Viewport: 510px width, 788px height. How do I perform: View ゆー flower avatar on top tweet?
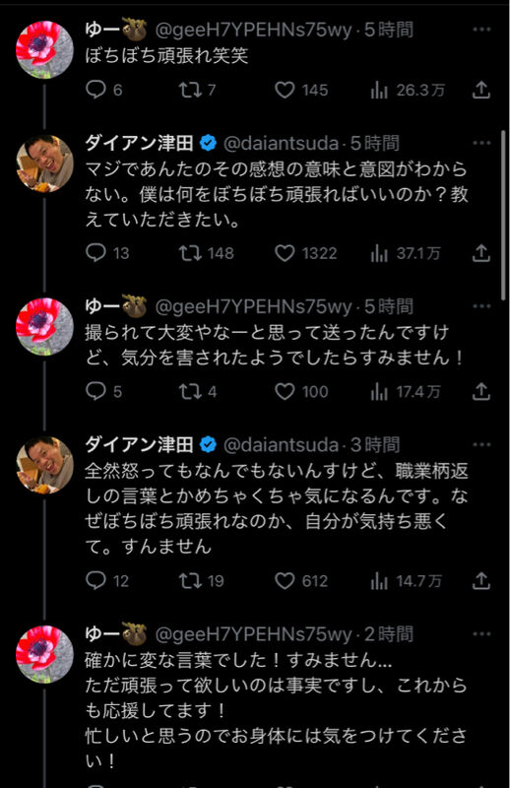tap(44, 50)
